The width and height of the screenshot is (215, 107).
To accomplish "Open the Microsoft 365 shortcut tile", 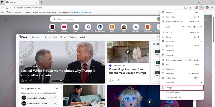I will tap(88, 28).
